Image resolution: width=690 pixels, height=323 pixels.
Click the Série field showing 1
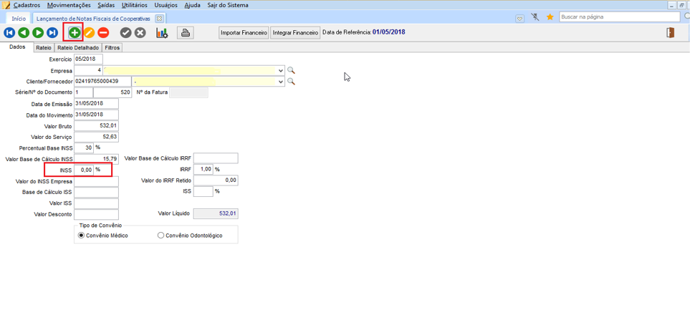(x=83, y=92)
